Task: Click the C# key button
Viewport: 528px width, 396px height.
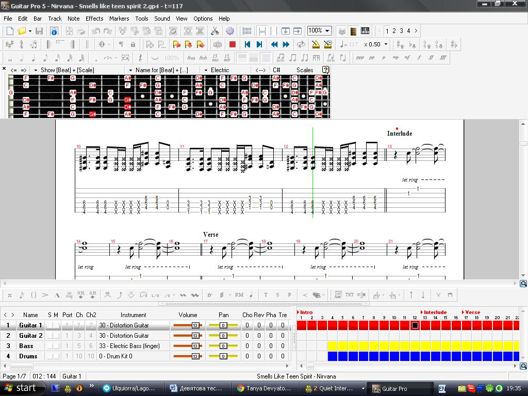Action: (x=276, y=70)
